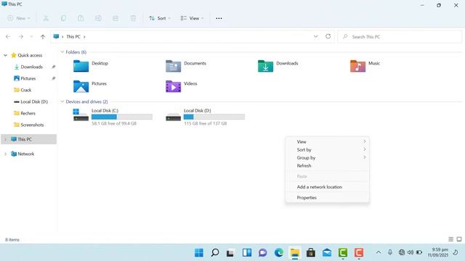The image size is (465, 261).
Task: Open the Pictures folder icon
Action: 81,86
